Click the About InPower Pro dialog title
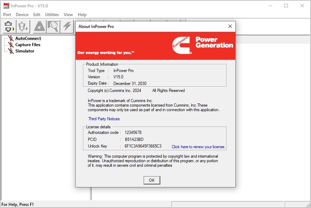Image resolution: width=311 pixels, height=208 pixels. point(96,27)
